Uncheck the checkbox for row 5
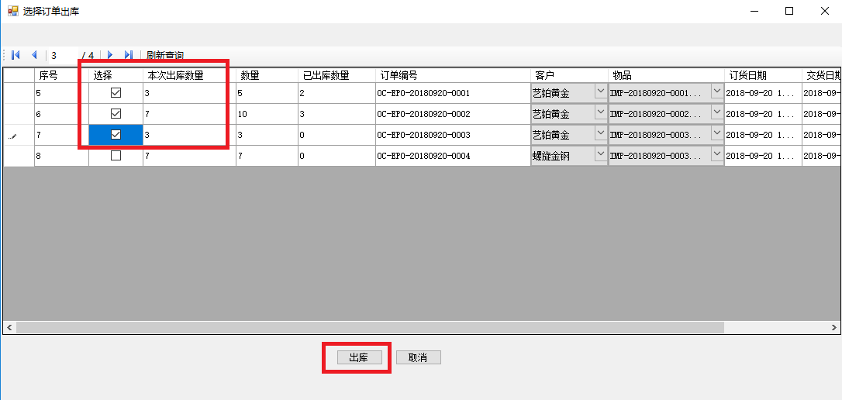This screenshot has width=842, height=400. pos(116,93)
